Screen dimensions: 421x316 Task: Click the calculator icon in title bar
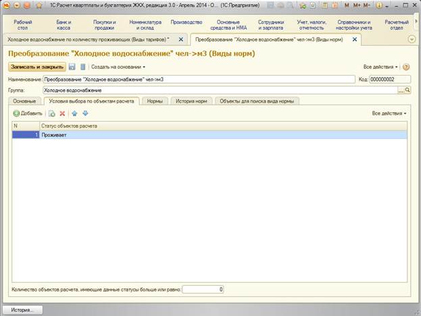pyautogui.click(x=324, y=5)
